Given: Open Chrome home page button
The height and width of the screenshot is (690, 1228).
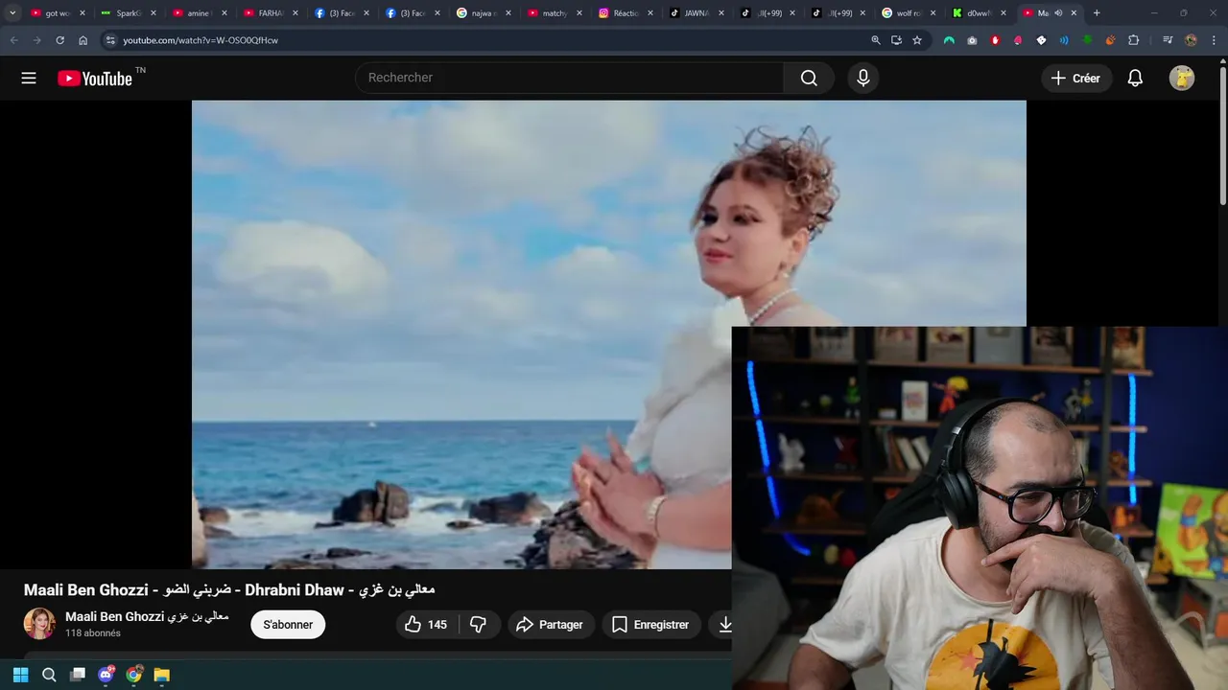Looking at the screenshot, I should 83,40.
